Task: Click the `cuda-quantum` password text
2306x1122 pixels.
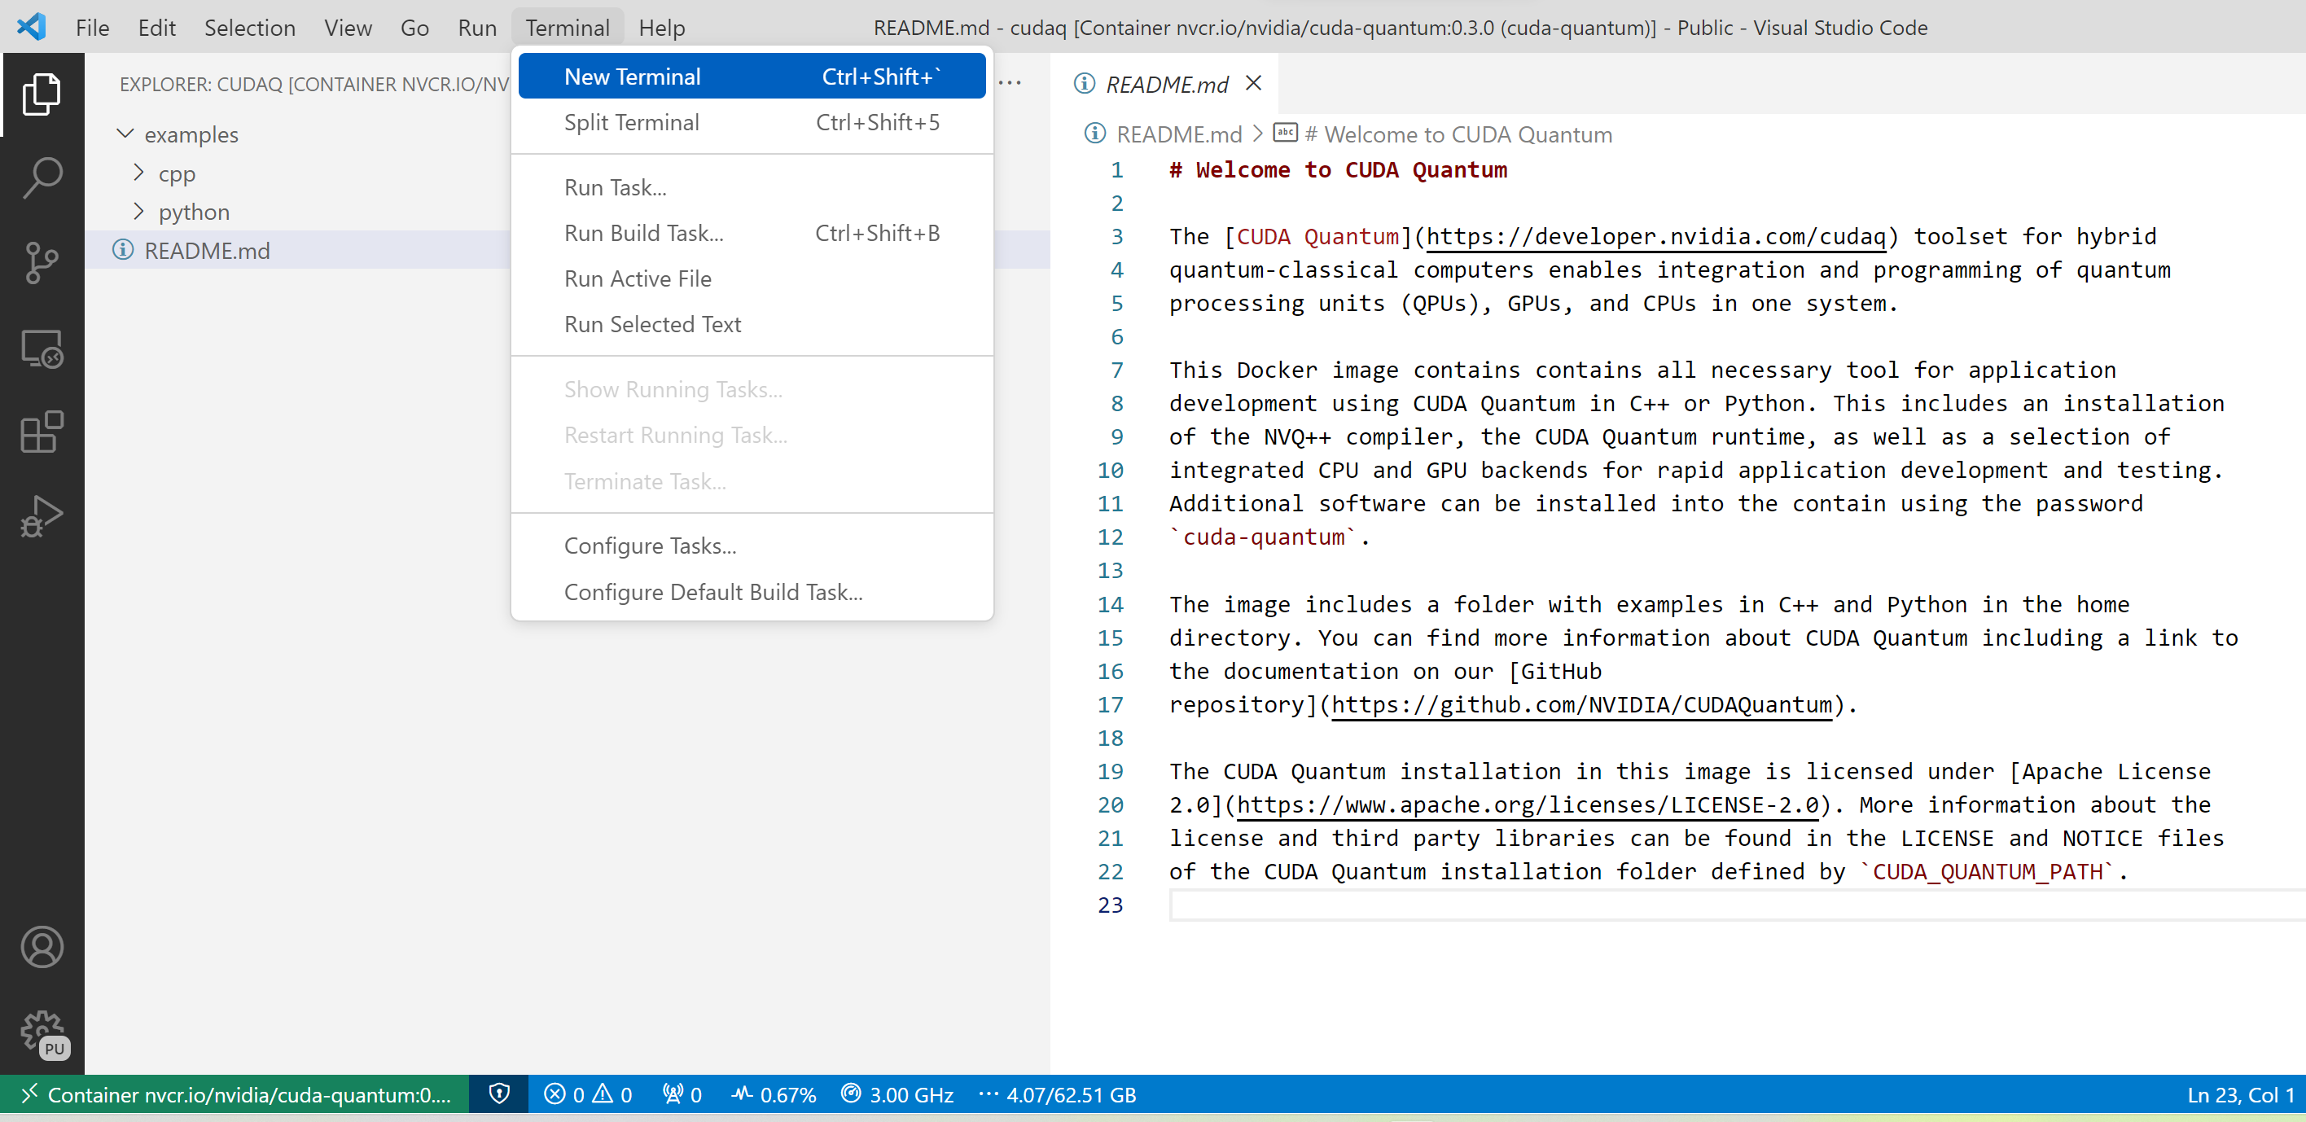Action: (x=1263, y=537)
